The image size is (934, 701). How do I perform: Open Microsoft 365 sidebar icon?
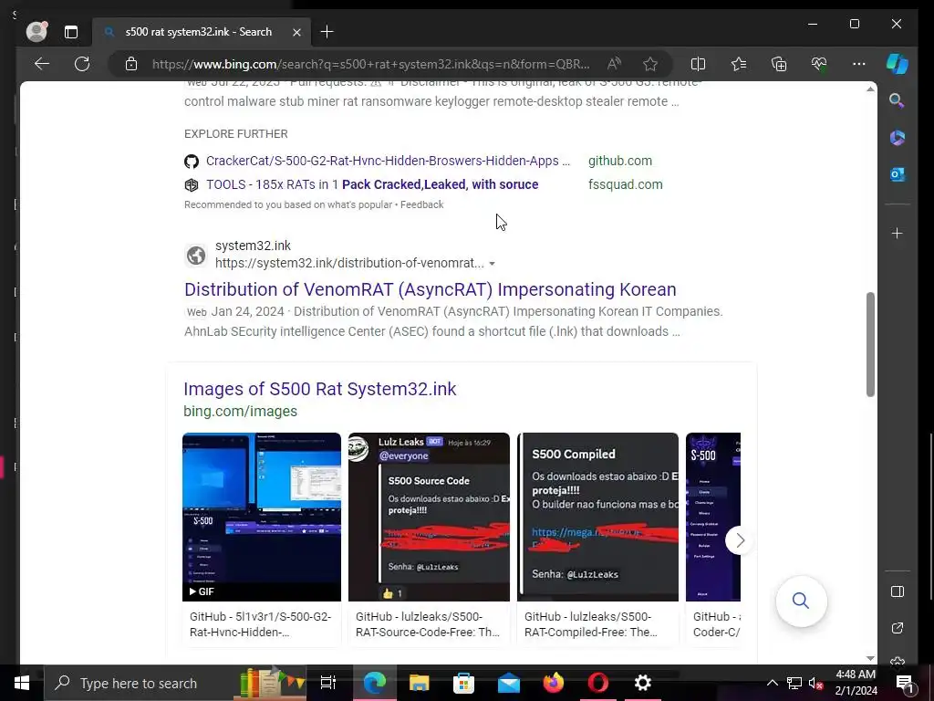(x=898, y=138)
